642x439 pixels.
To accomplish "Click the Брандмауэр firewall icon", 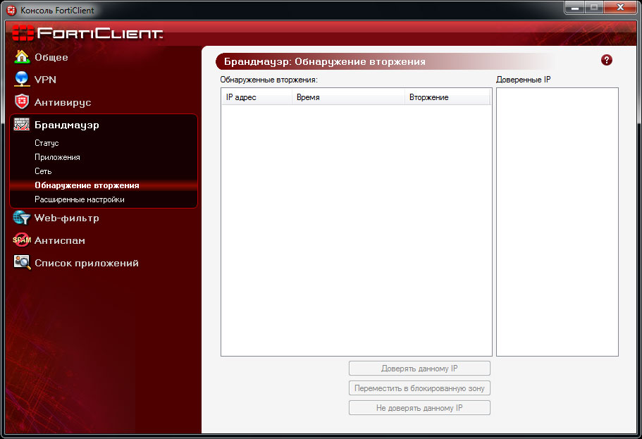I will tap(22, 124).
